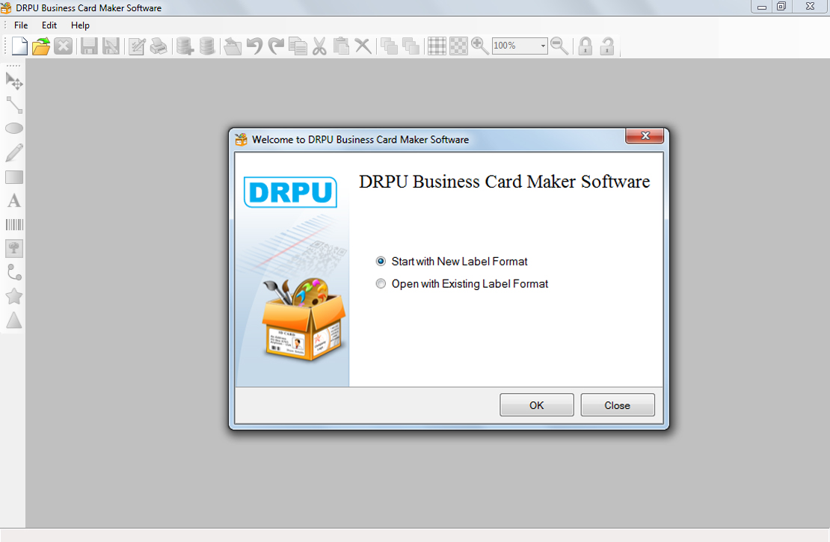
Task: Click the Send to Back layers icon
Action: [x=411, y=46]
